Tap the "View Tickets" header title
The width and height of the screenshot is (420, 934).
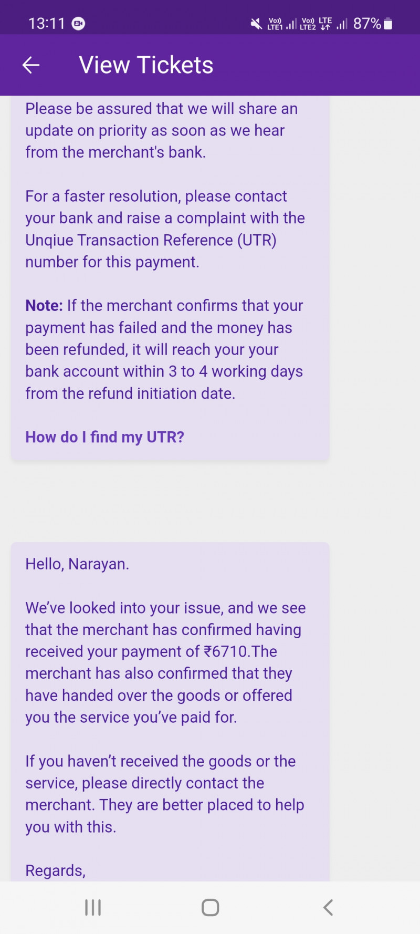(146, 65)
